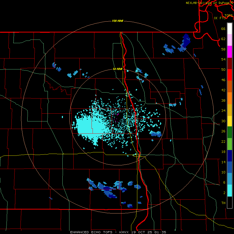Viewport: 234px width, 234px height.
Task: Click the legend value 30
Action: pyautogui.click(x=223, y=121)
